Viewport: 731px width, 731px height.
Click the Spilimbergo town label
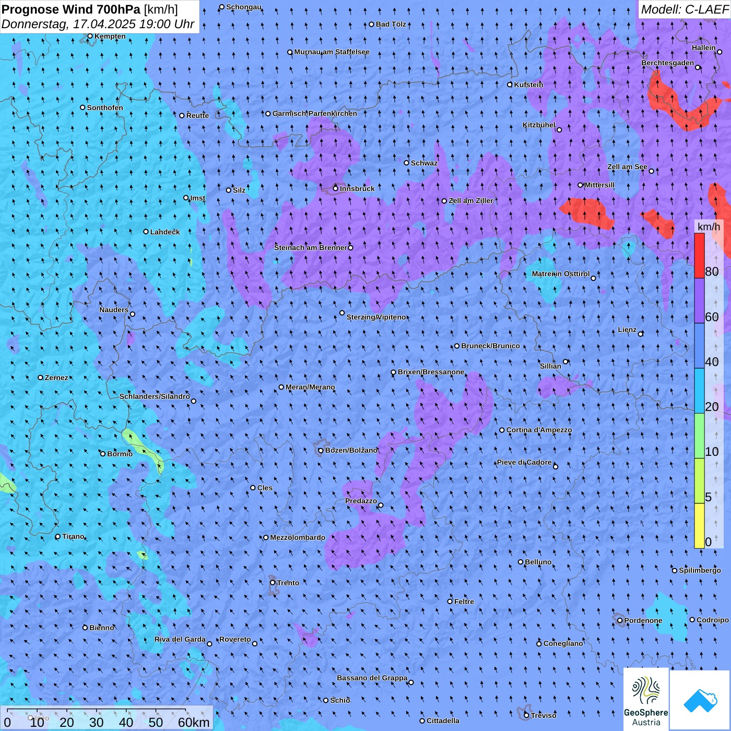[x=700, y=570]
